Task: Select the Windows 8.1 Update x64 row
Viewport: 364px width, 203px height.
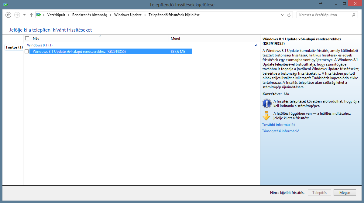Action: point(111,52)
